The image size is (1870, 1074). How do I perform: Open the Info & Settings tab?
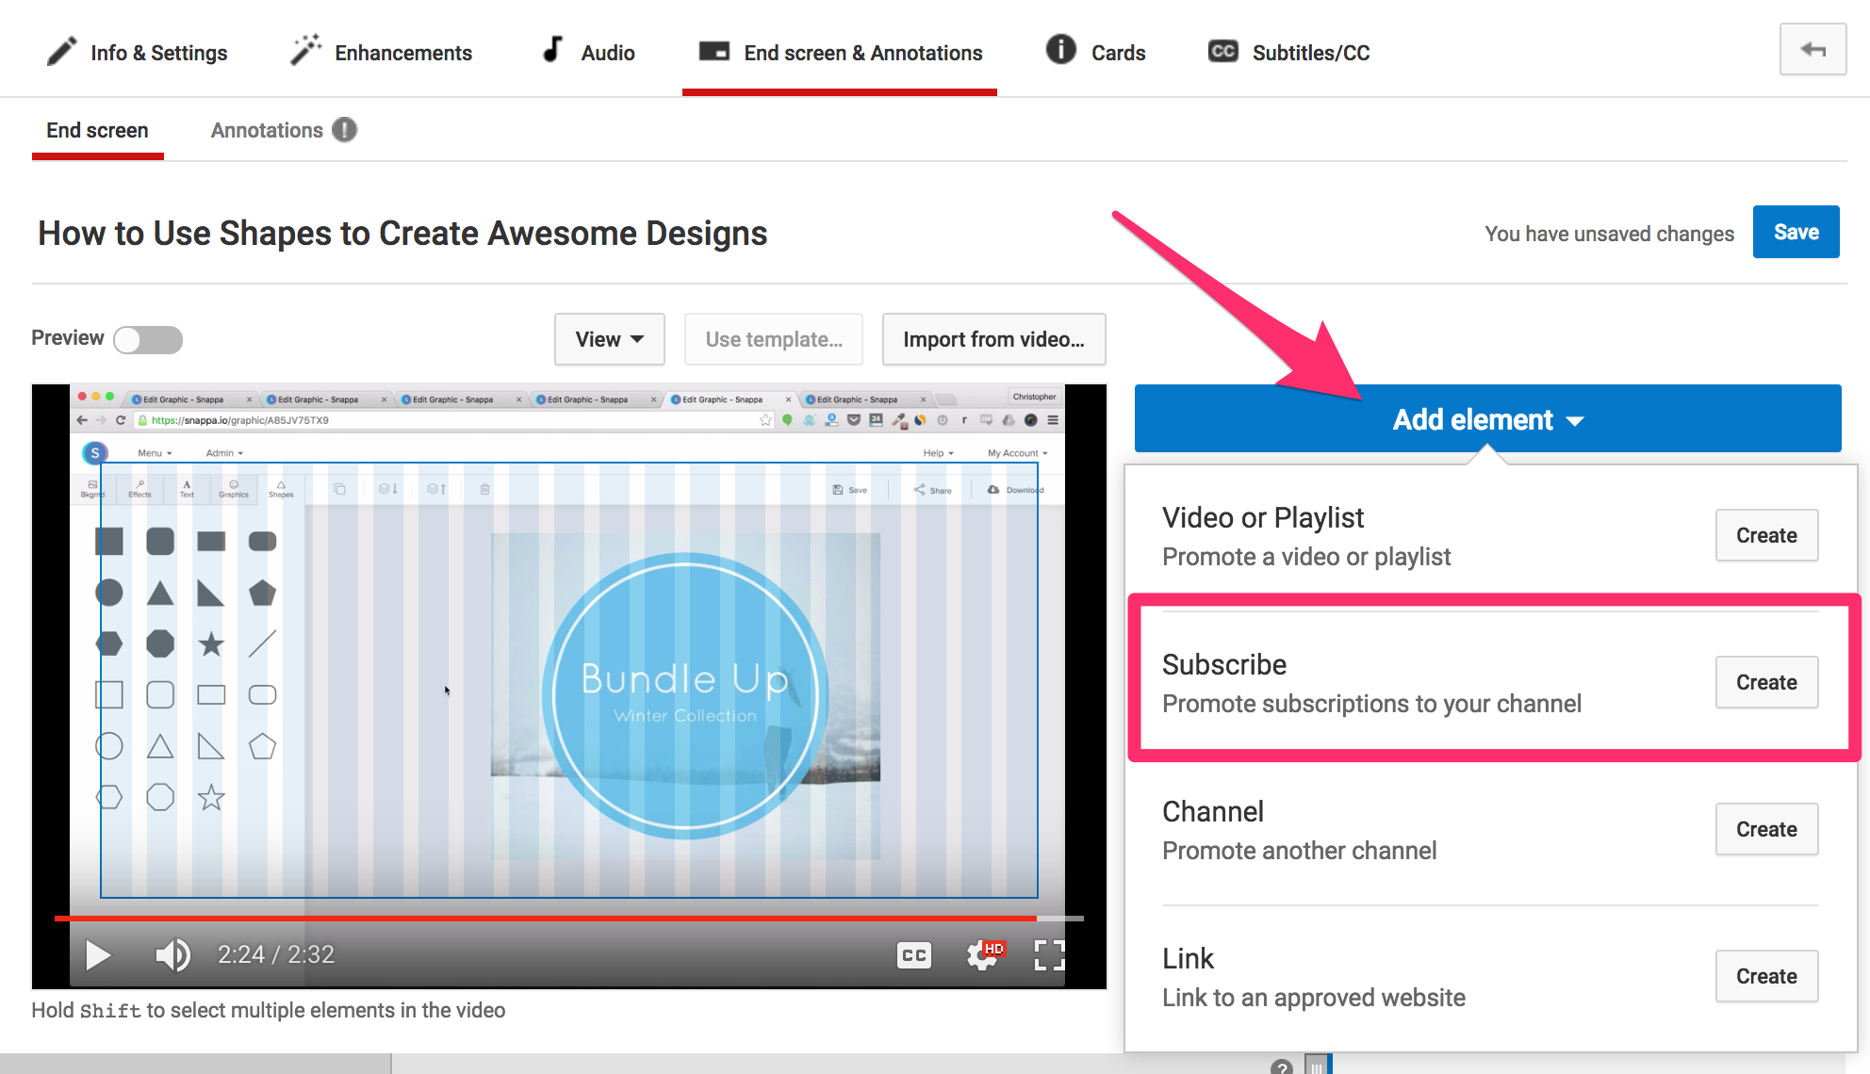(x=138, y=52)
